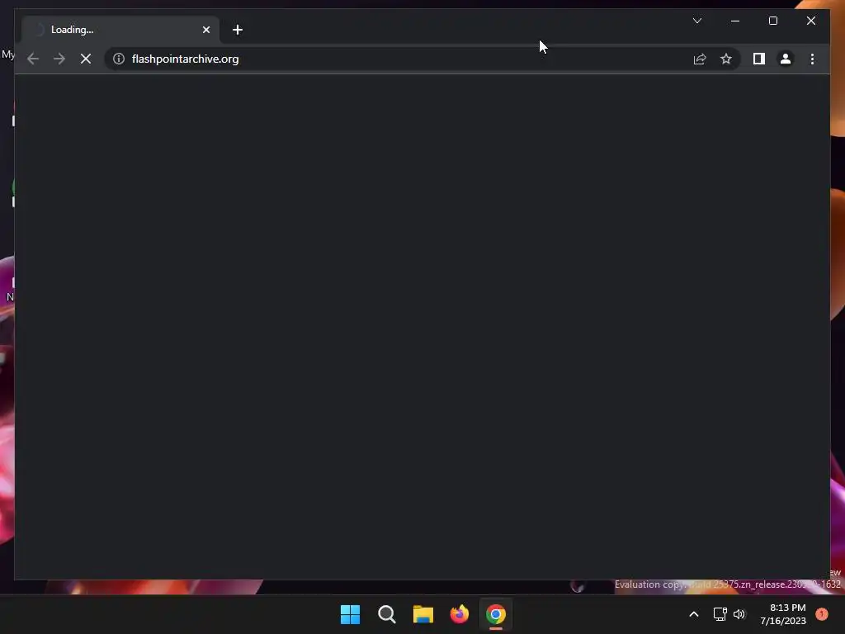Stop loading the page in Chrome
This screenshot has height=634, width=845.
86,59
